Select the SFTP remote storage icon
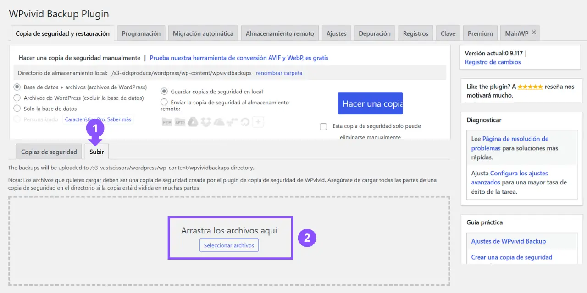The height and width of the screenshot is (293, 587). coord(179,122)
